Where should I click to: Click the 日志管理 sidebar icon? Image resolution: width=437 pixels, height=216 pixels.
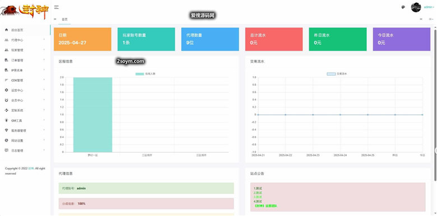tap(6, 151)
